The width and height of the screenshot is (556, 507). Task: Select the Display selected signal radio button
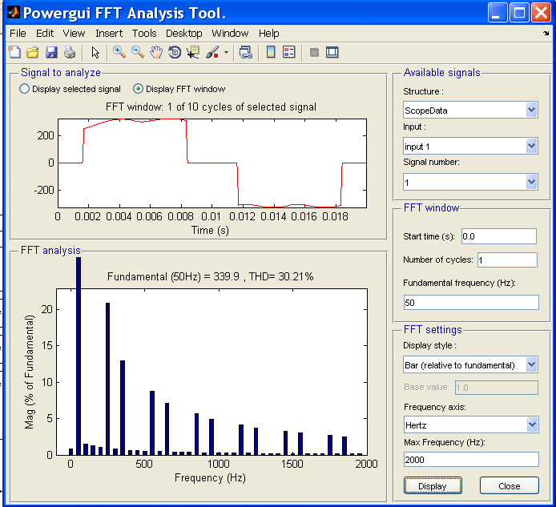pos(24,89)
